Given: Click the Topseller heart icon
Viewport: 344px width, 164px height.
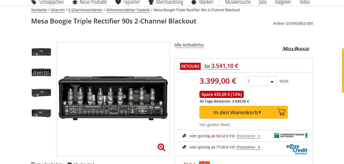Looking at the screenshot, I should point(118,2).
